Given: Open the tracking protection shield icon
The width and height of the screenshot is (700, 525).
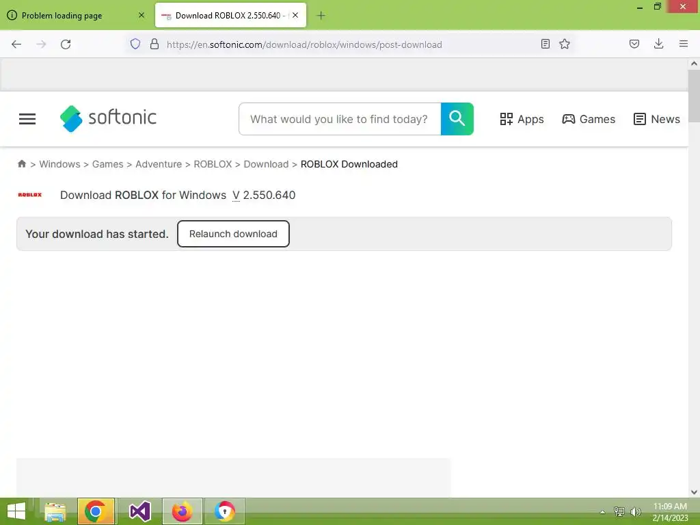Looking at the screenshot, I should 135,44.
